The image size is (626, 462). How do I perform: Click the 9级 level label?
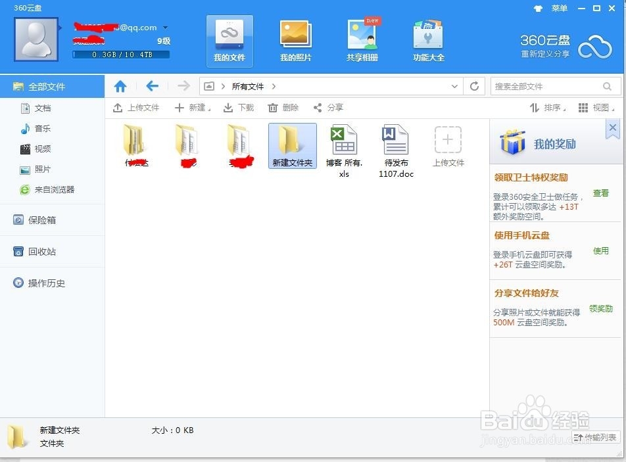[163, 41]
